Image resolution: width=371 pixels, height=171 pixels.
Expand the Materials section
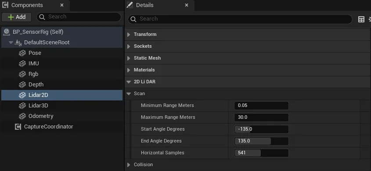pyautogui.click(x=129, y=70)
